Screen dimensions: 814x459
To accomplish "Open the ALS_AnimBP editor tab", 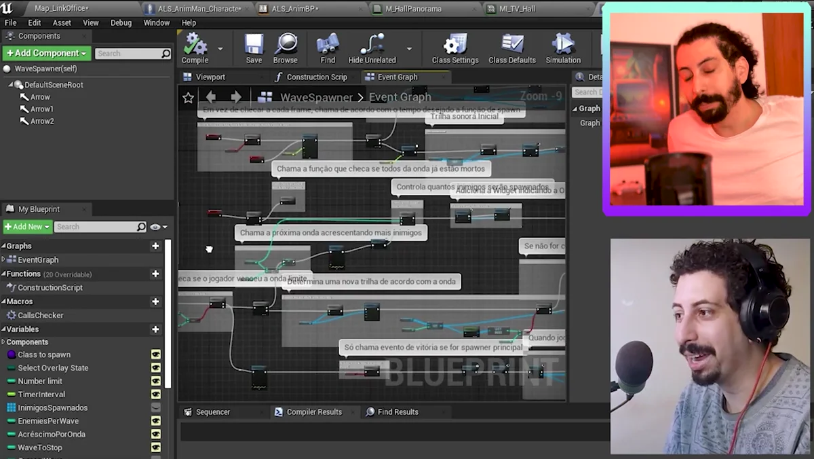I will [295, 9].
